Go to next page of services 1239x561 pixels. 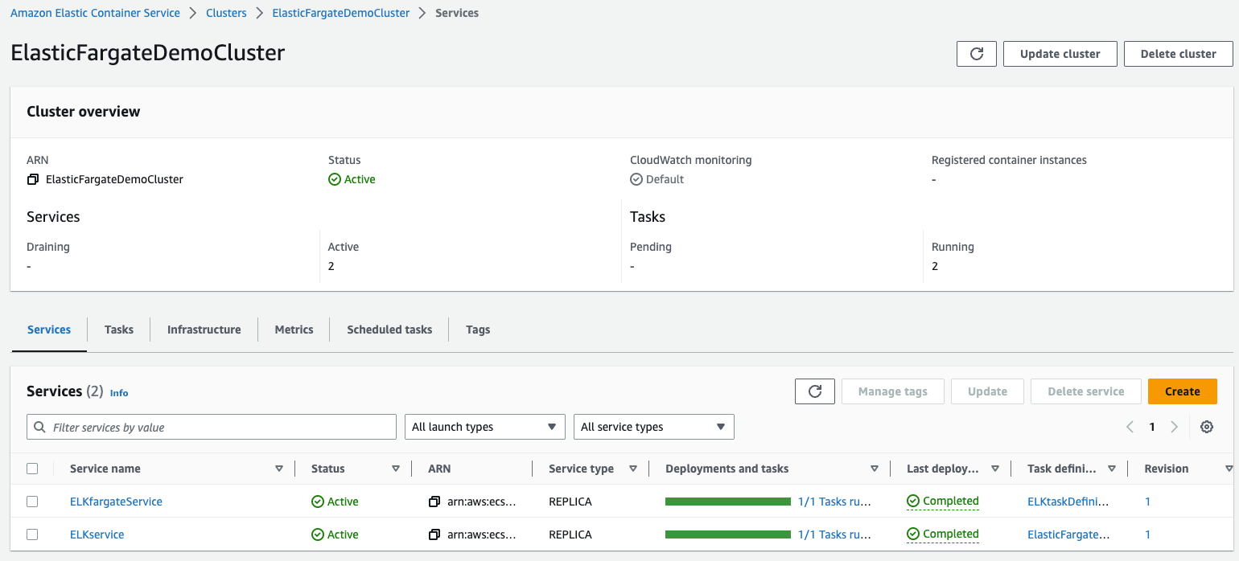1174,427
